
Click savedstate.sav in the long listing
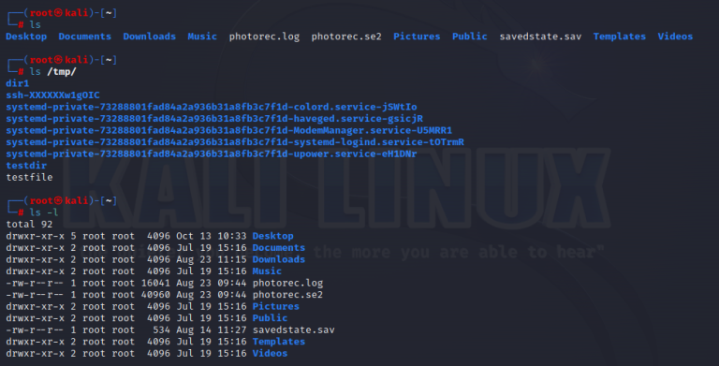coord(293,330)
